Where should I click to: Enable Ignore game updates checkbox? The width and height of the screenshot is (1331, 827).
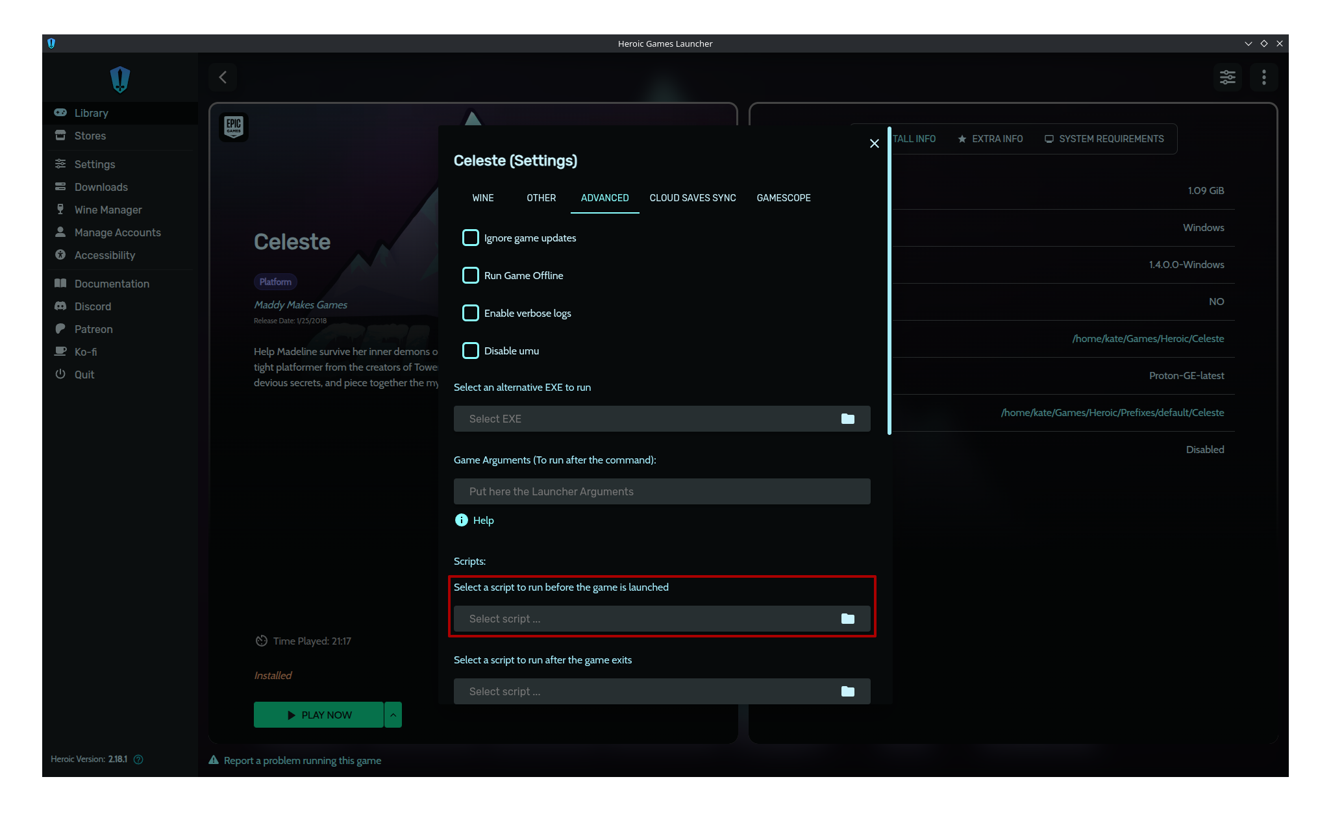click(471, 238)
